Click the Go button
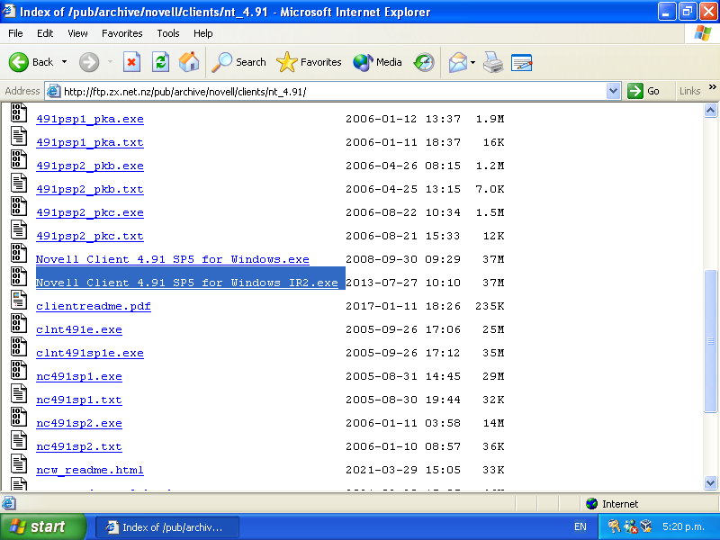 [643, 91]
